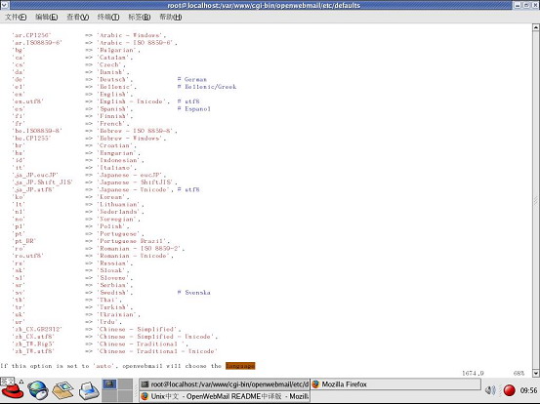The image size is (540, 404).
Task: Click the volume speaker tray icon
Action: coord(490,390)
